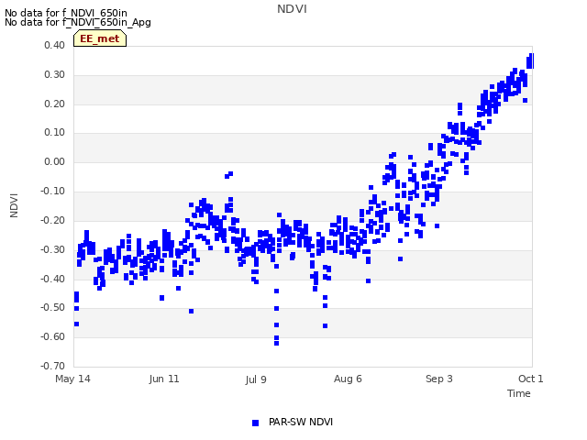Click the -0.70 y-axis tick label
Viewport: 587px width, 440px height.
(52, 366)
